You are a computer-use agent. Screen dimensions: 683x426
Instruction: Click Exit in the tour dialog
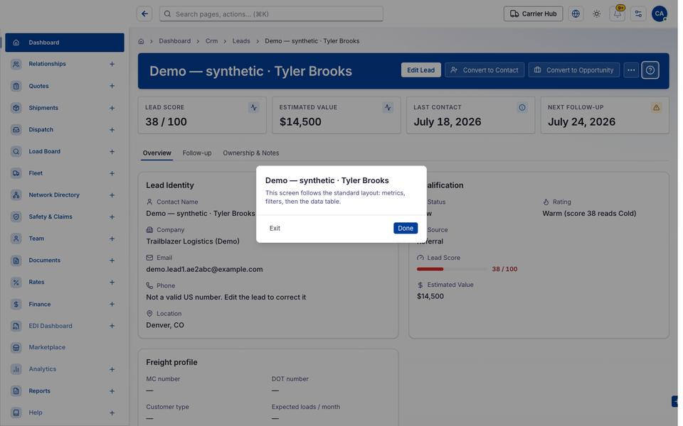point(275,228)
